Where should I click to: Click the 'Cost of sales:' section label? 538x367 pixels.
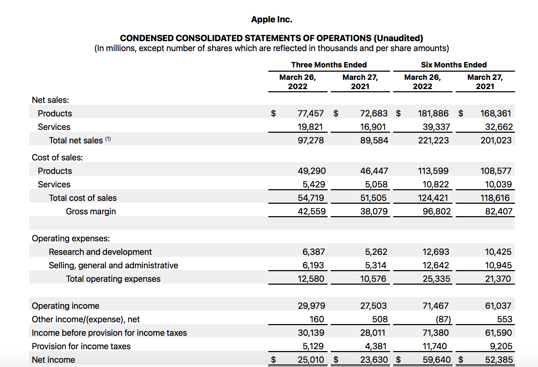click(x=57, y=158)
